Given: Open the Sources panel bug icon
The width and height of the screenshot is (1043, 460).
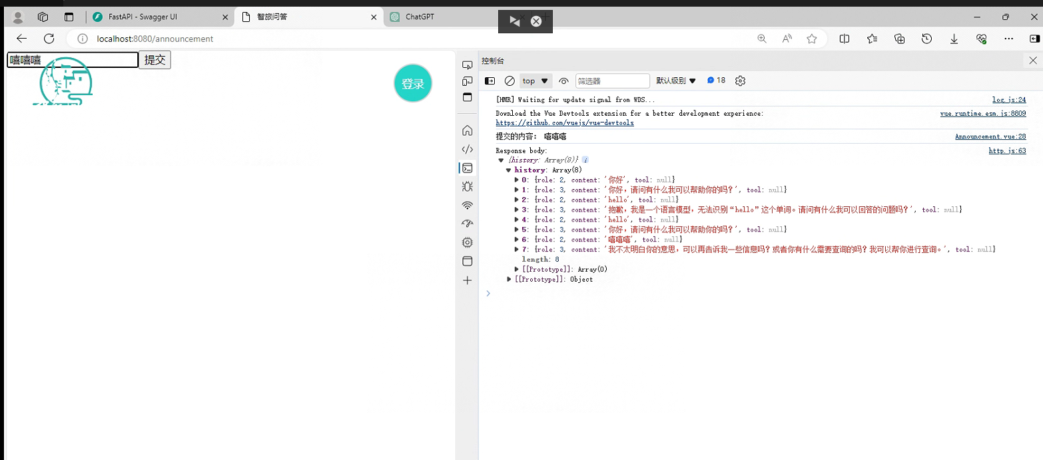Looking at the screenshot, I should tap(467, 186).
